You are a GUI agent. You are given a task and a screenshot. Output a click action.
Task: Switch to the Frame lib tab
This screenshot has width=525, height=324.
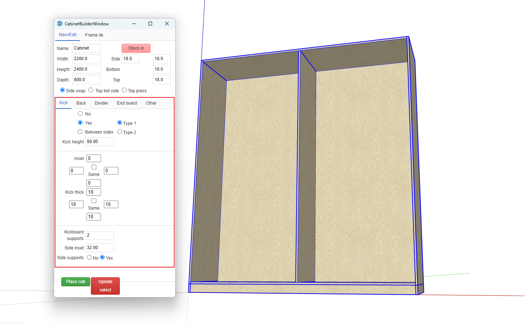(x=94, y=35)
